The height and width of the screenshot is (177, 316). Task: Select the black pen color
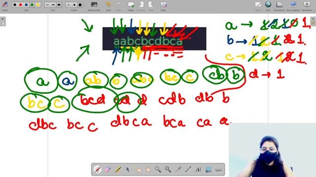pyautogui.click(x=15, y=5)
